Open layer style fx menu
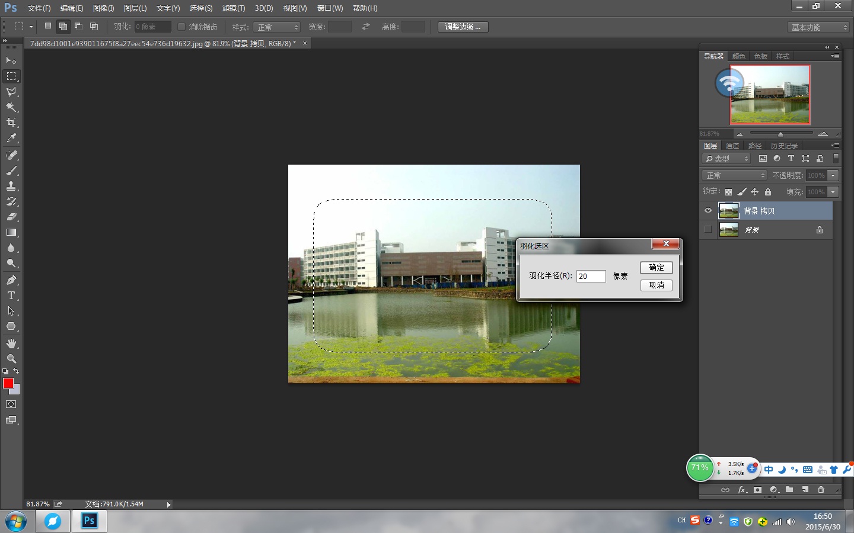Screen dimensions: 854x533 742,490
